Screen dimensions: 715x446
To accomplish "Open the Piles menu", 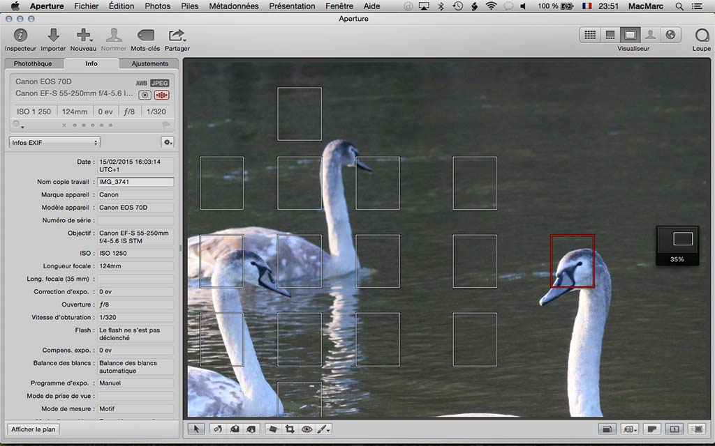I will [x=190, y=6].
